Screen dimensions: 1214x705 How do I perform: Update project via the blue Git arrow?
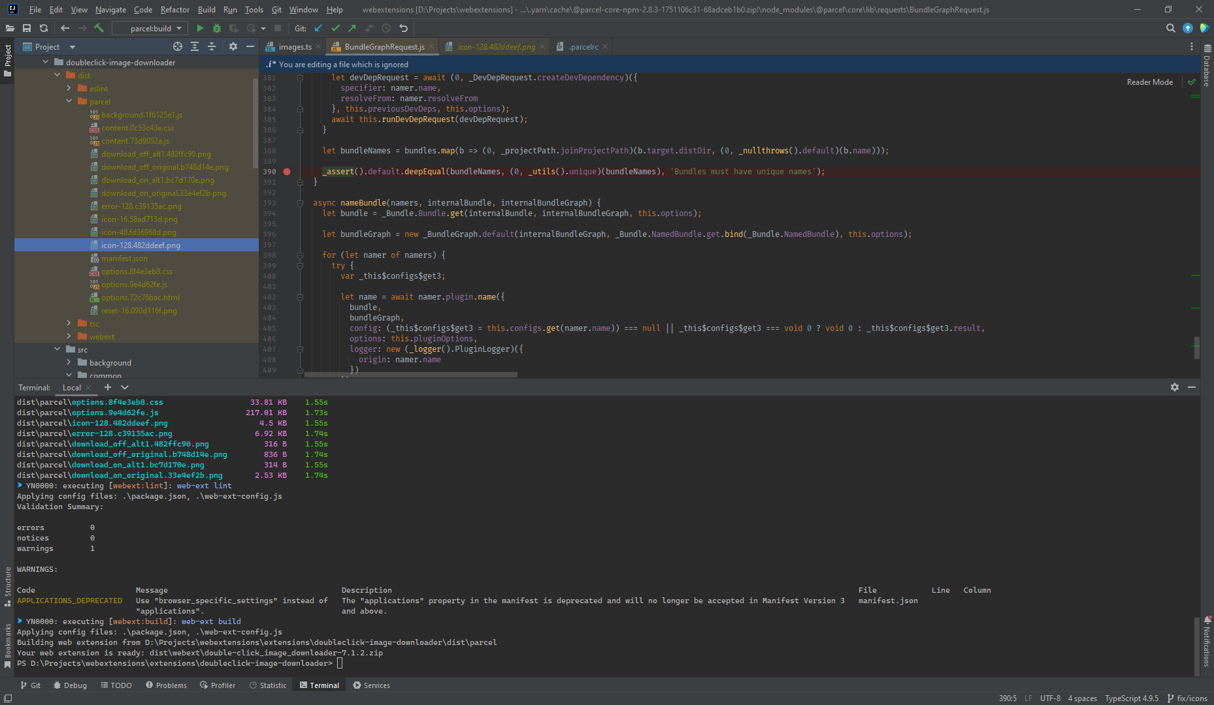point(318,28)
